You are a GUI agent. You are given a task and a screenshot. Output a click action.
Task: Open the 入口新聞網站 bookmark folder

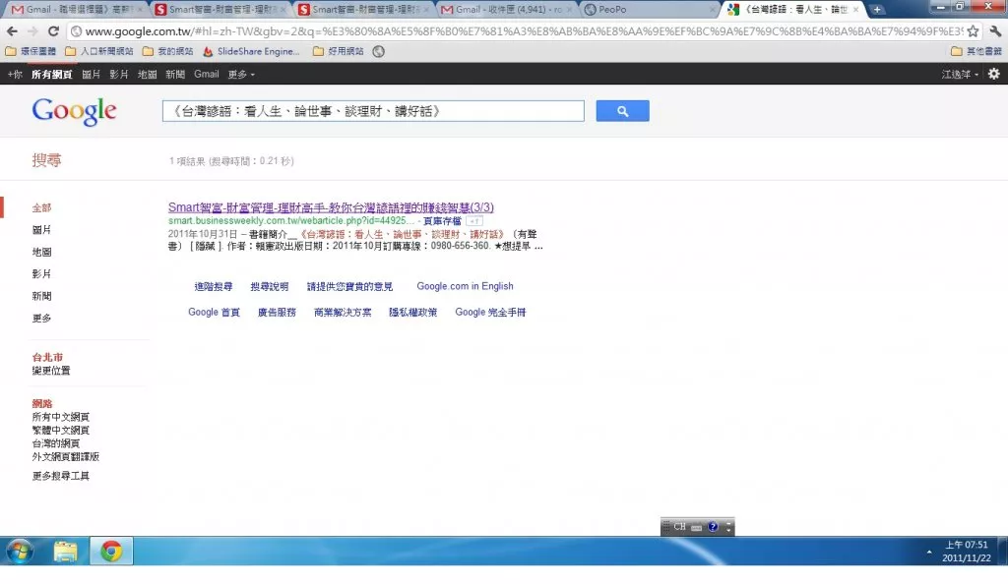(99, 51)
